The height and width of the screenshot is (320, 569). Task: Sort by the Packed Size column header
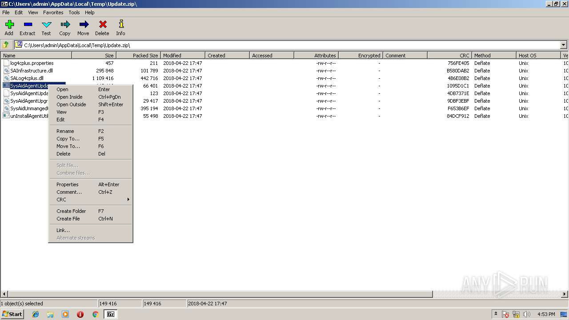[138, 56]
